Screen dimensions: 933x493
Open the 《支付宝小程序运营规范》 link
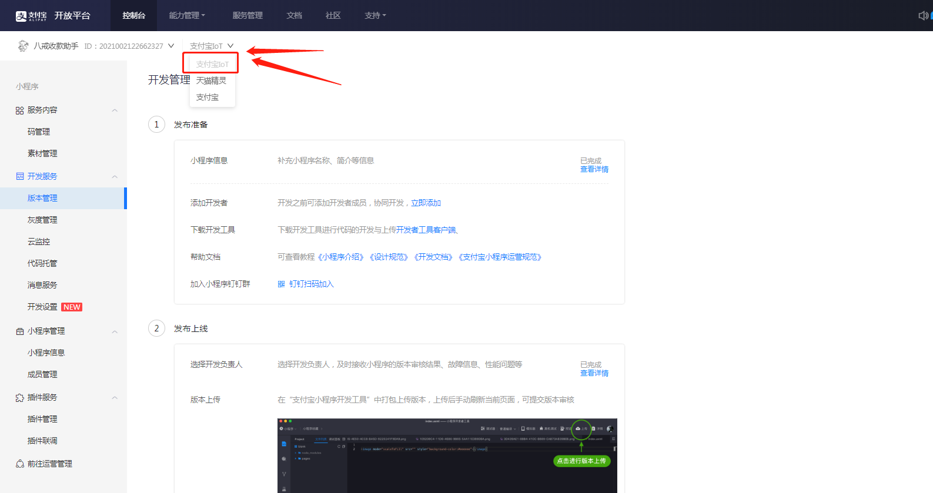point(500,257)
